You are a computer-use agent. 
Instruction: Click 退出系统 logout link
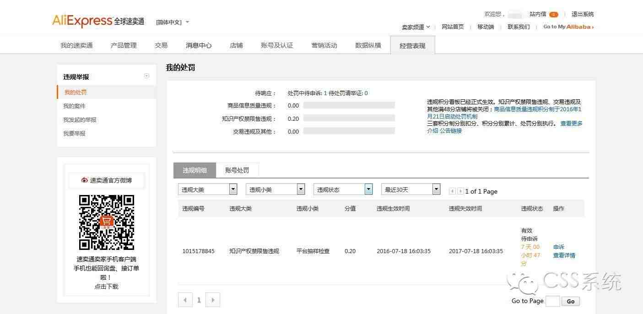[583, 14]
